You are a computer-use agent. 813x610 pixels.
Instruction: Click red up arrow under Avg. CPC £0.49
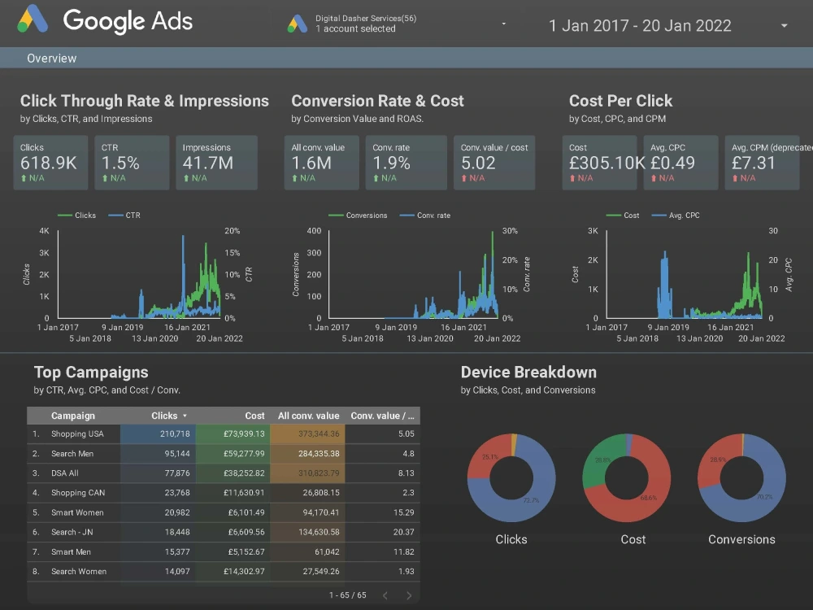654,178
